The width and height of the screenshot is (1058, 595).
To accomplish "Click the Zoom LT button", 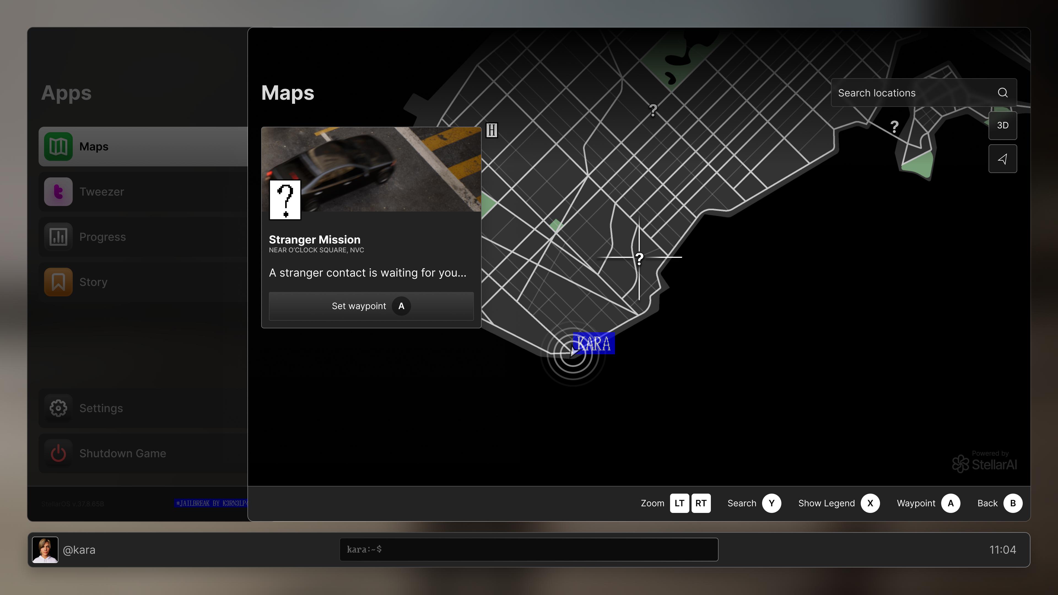I will (679, 503).
